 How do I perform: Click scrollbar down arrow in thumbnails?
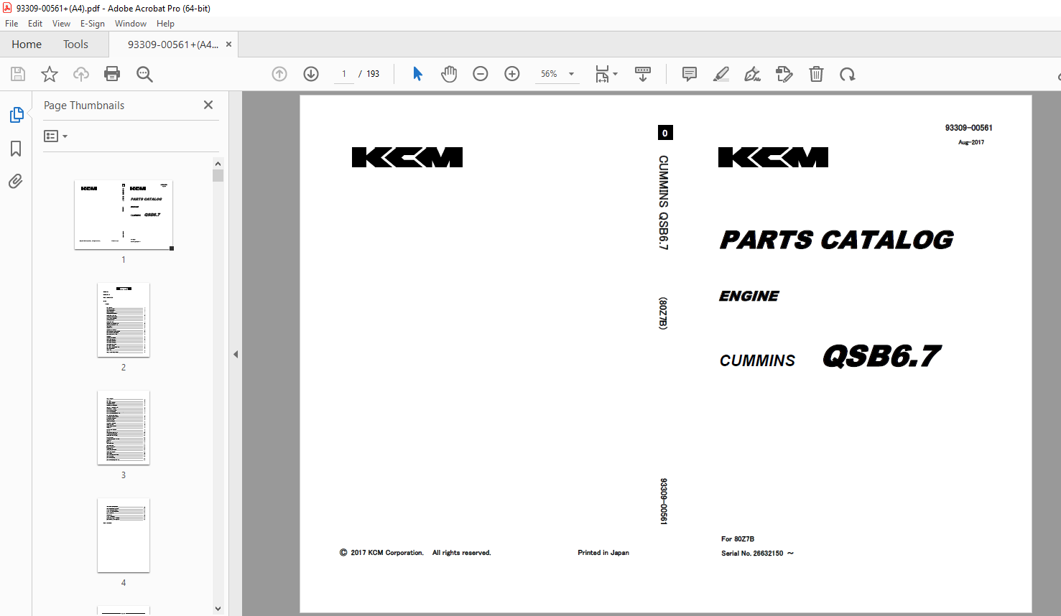click(x=218, y=609)
